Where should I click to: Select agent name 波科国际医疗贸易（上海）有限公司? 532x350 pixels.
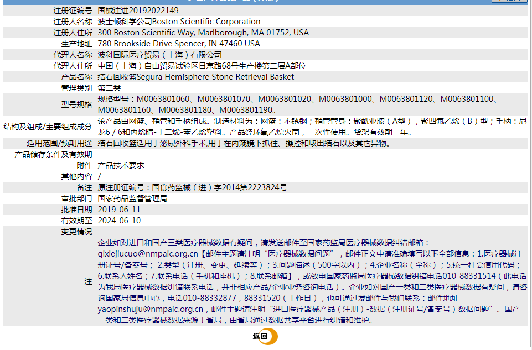160,55
